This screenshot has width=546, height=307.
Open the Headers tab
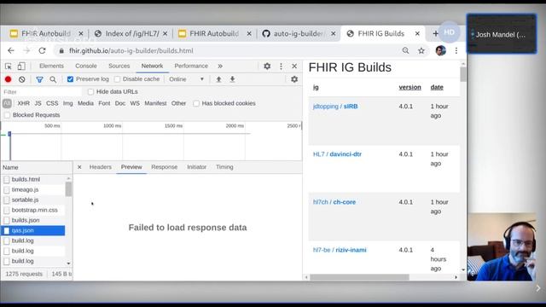click(x=101, y=167)
